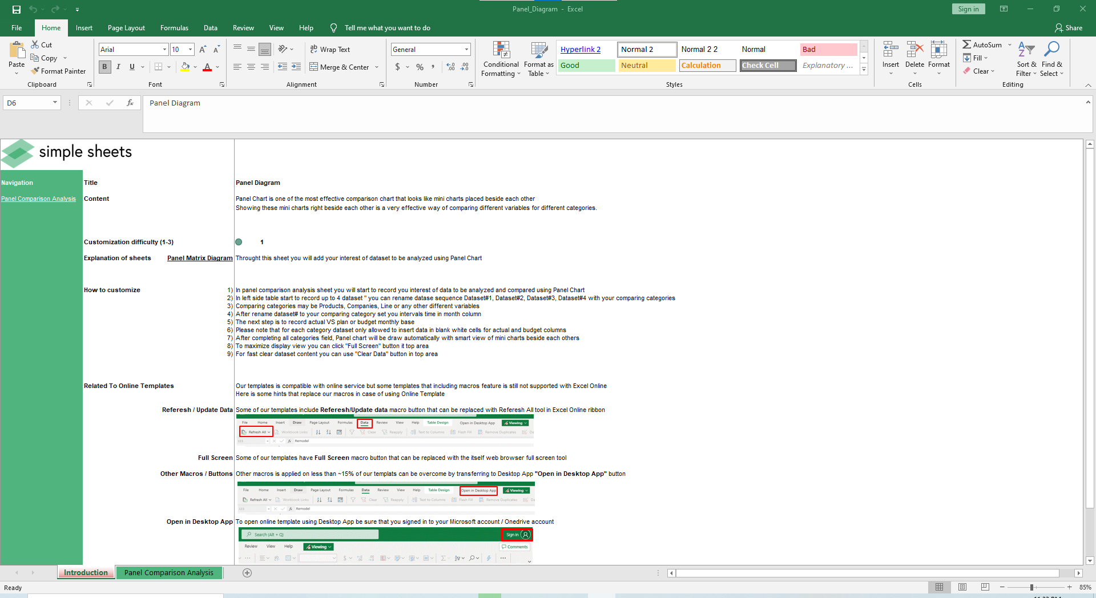Increase decimal places

(x=451, y=67)
